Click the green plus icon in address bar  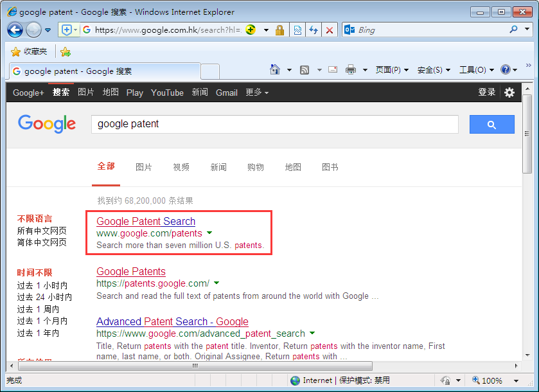(251, 30)
